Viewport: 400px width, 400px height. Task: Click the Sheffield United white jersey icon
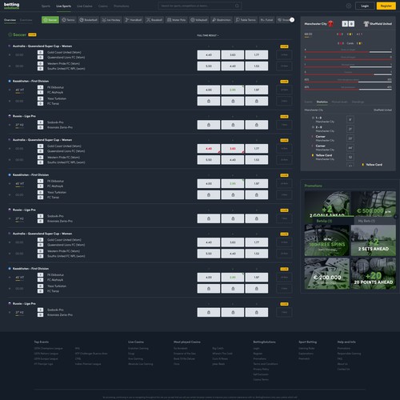tap(366, 24)
